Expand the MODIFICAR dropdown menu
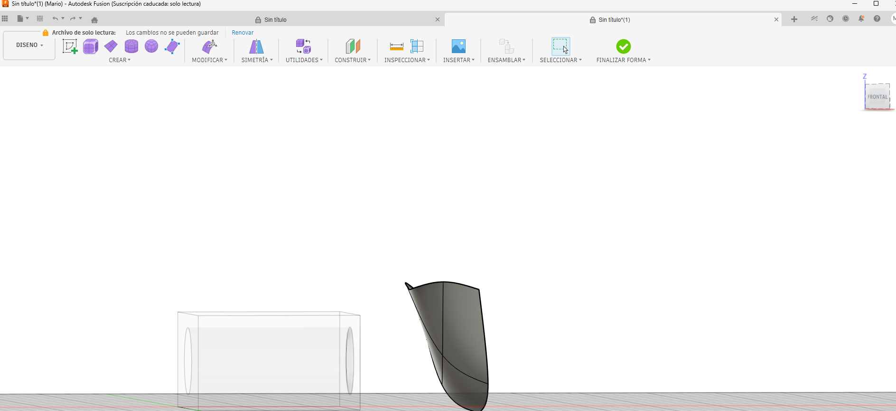 point(210,60)
